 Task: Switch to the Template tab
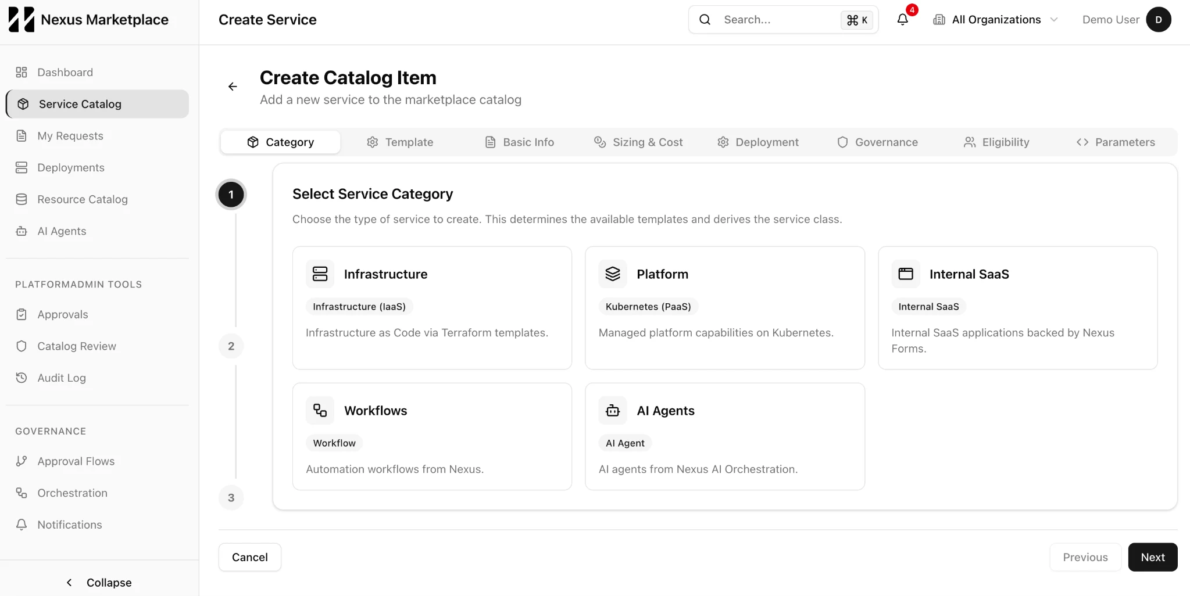[400, 142]
